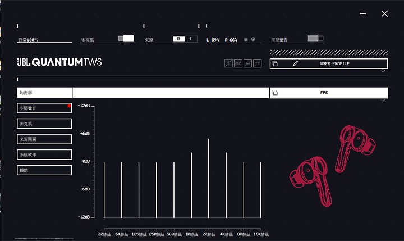404x241 pixels.
Task: Click the TalkThru icon
Action: point(257,63)
